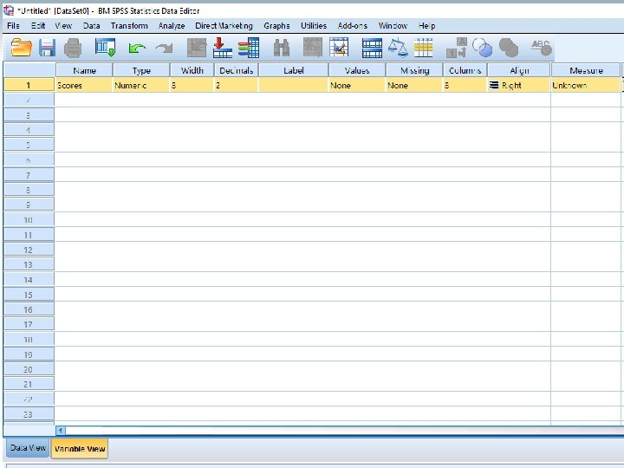
Task: Select the Numeric type cell
Action: [x=141, y=85]
